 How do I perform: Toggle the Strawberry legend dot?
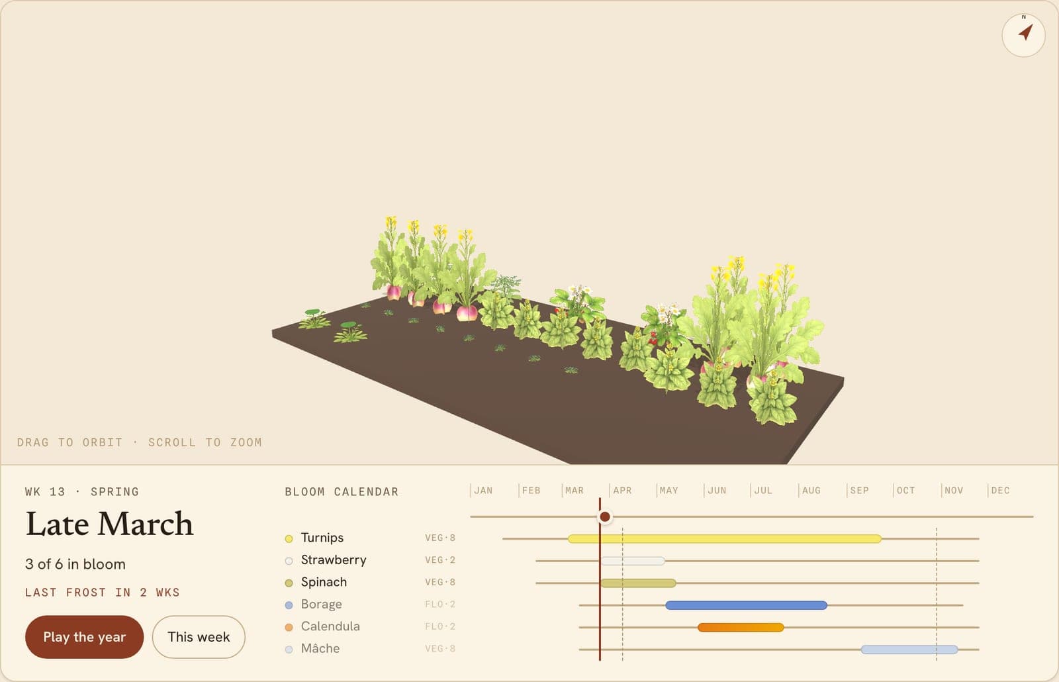[289, 561]
